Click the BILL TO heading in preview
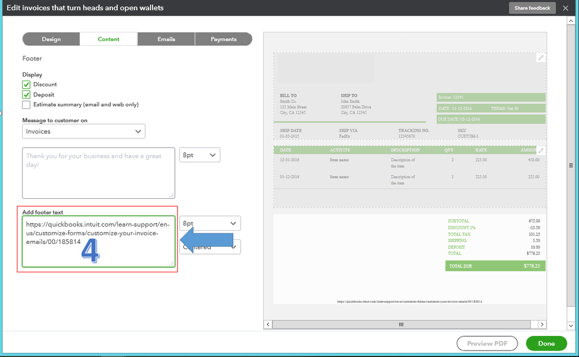This screenshot has height=357, width=579. pos(288,95)
